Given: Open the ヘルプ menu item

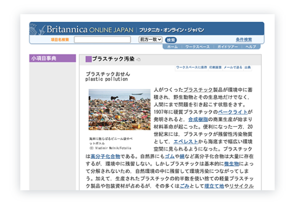Looking at the screenshot, I should (x=251, y=47).
